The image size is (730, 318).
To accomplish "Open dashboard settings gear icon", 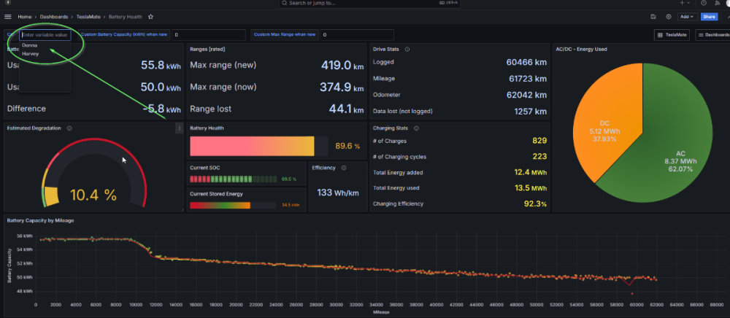I will click(x=668, y=16).
